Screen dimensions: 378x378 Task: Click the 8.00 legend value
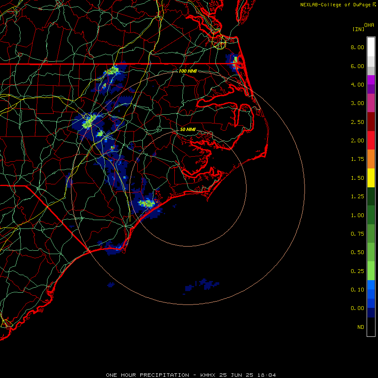point(357,47)
